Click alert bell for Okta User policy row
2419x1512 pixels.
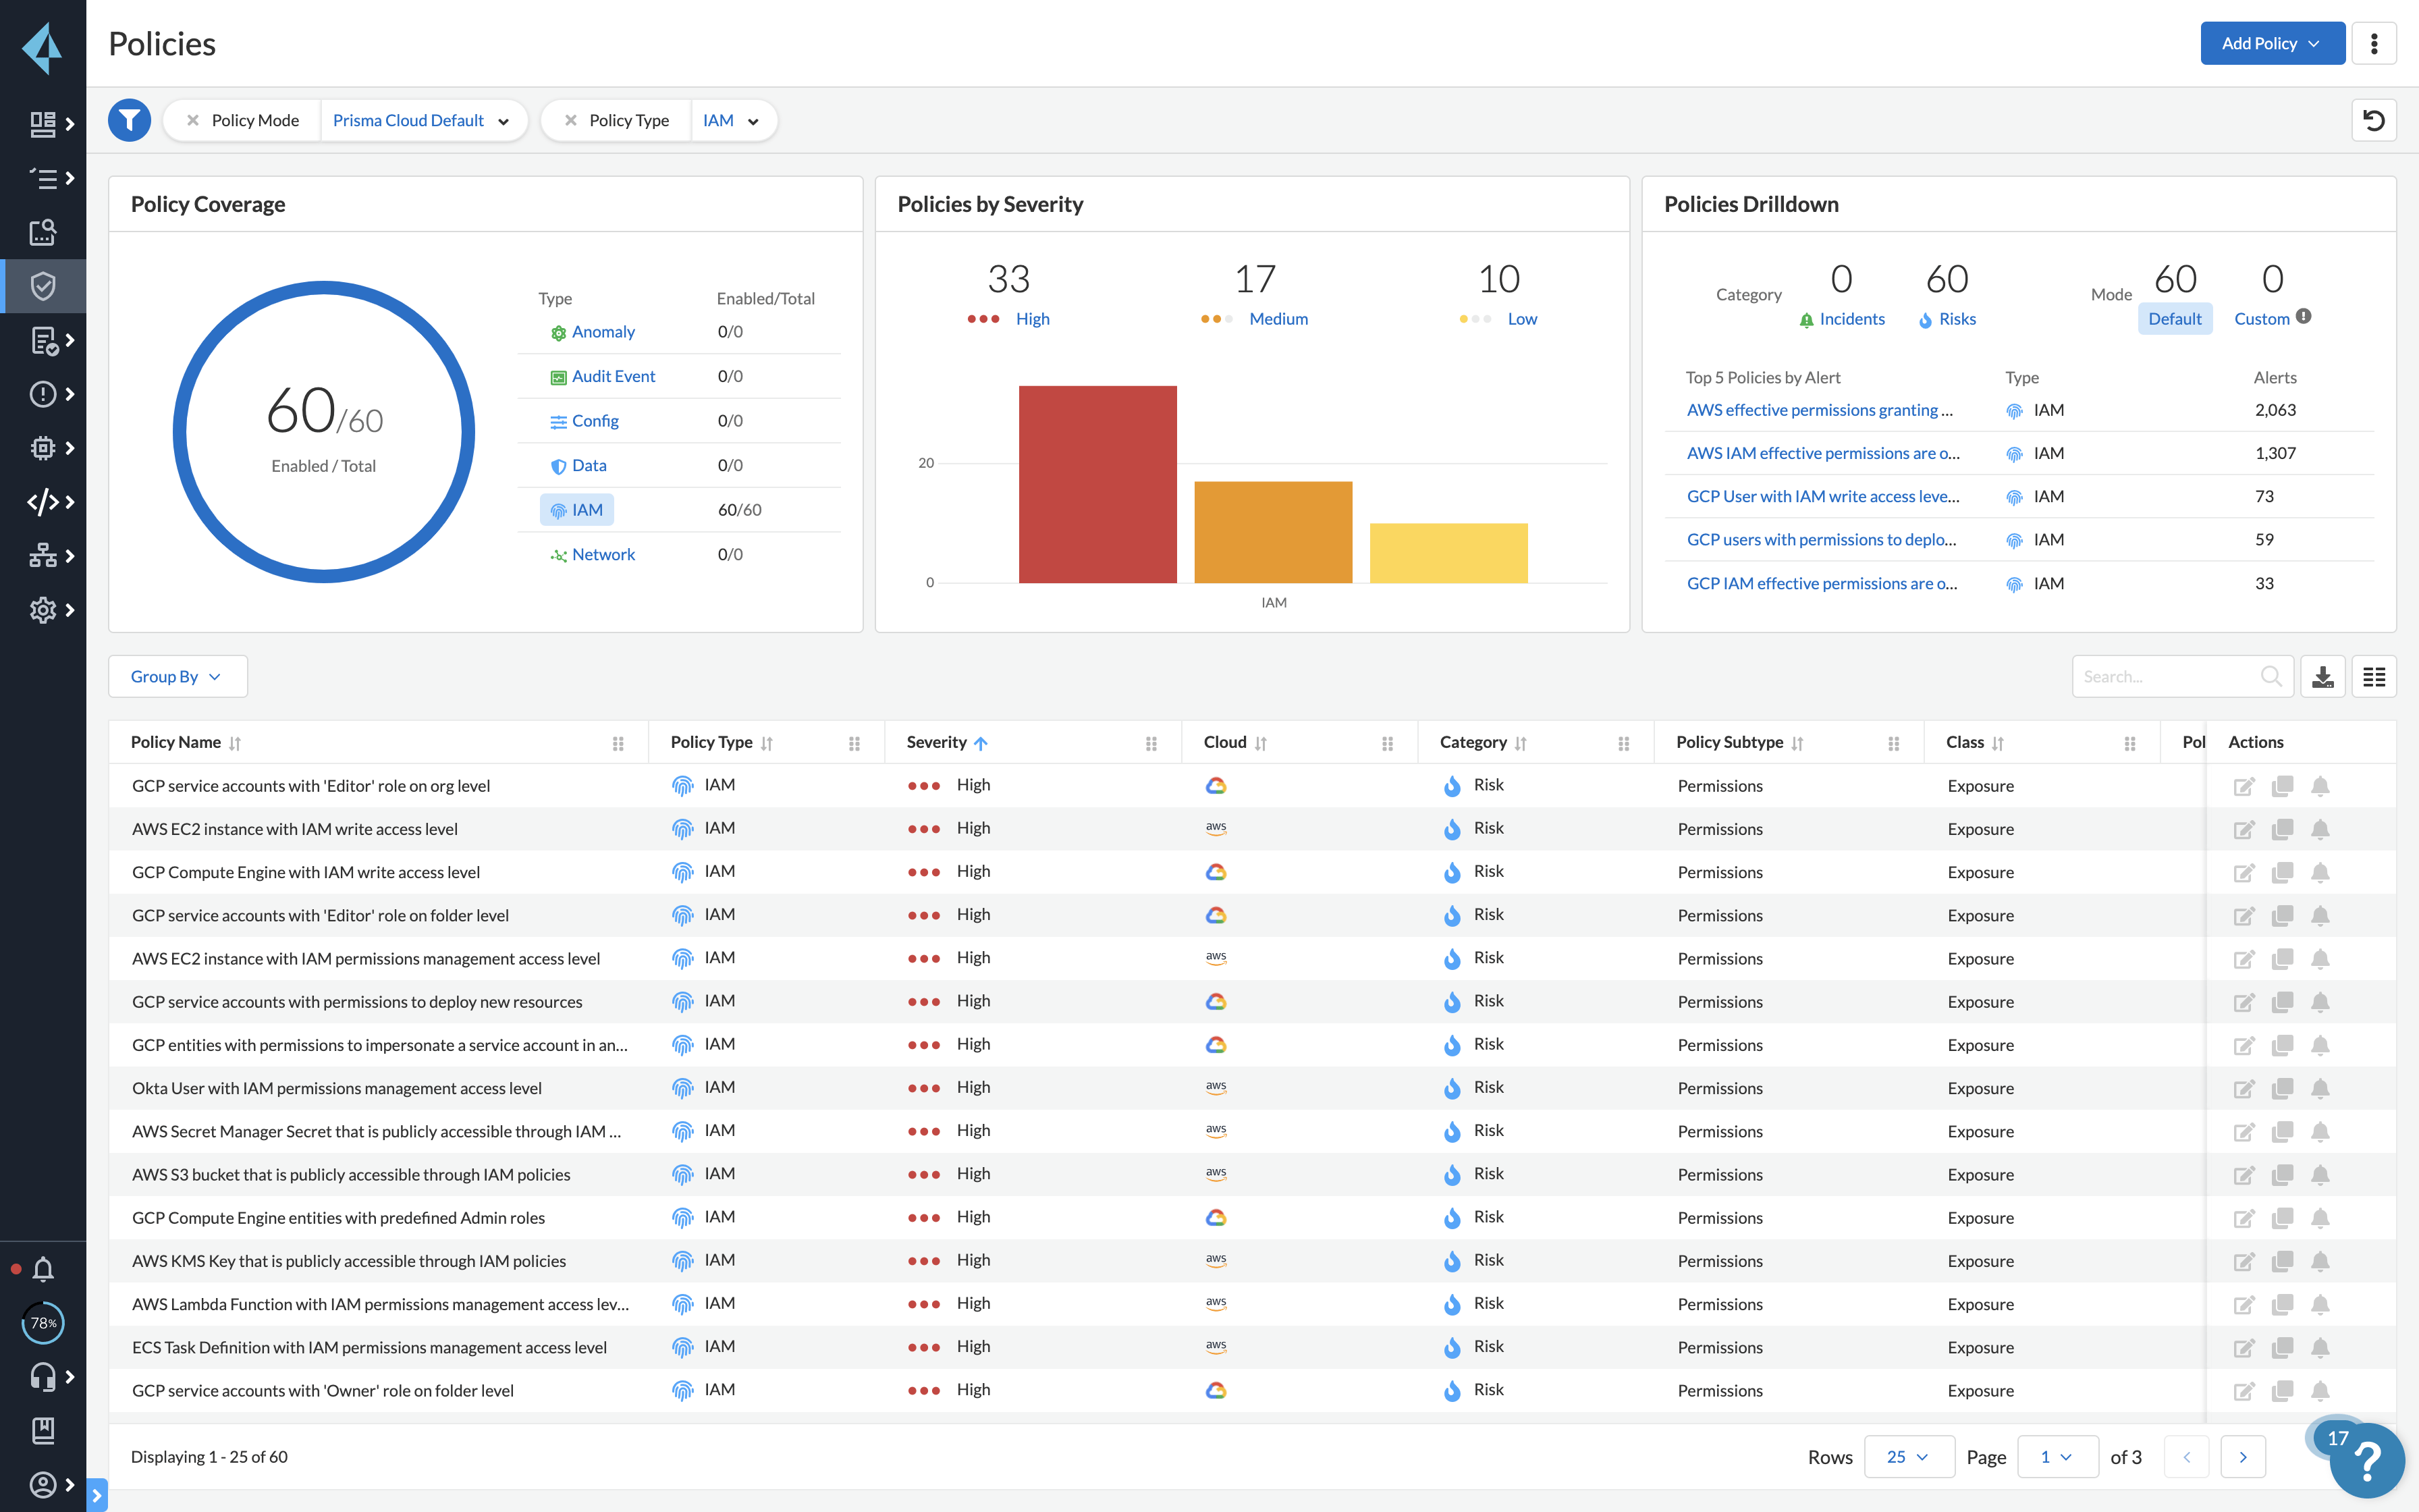(x=2320, y=1088)
